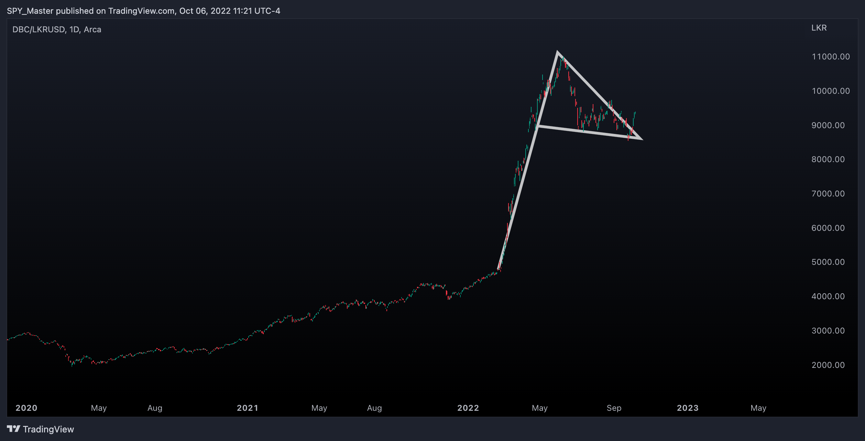Viewport: 865px width, 441px height.
Task: Click the lower pennant support trendline
Action: point(590,133)
